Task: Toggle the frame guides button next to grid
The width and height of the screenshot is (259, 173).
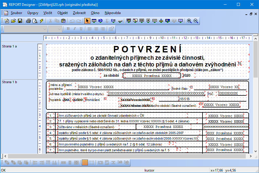Action: pyautogui.click(x=92, y=162)
